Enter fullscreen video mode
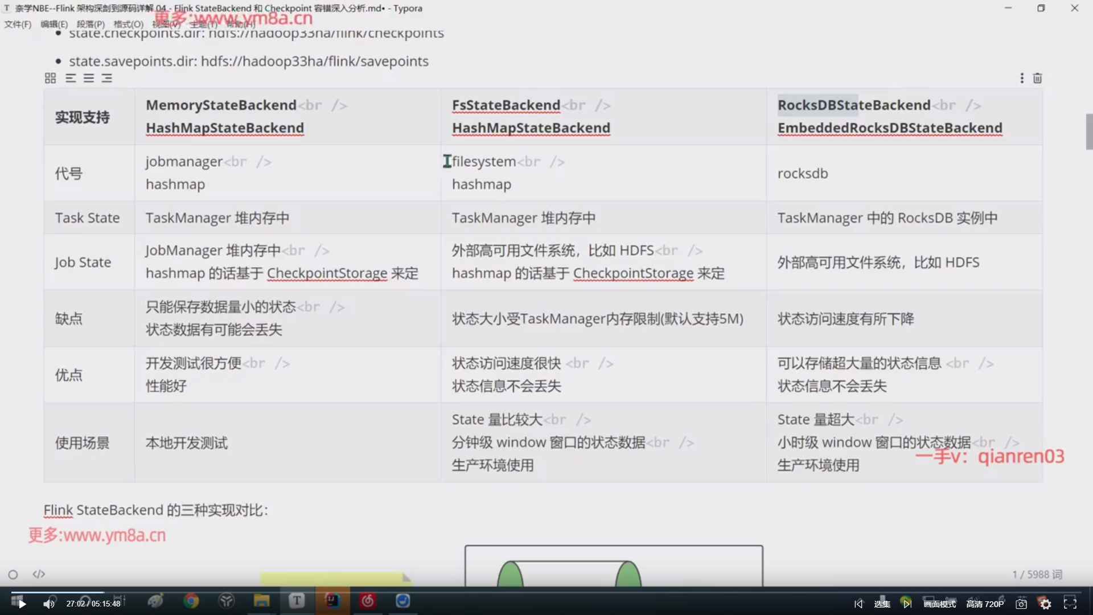 [x=1070, y=604]
